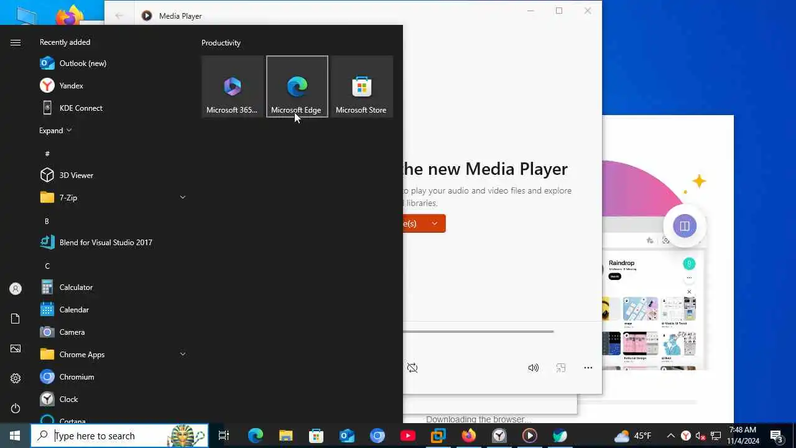Open notification center icon
Image resolution: width=796 pixels, height=448 pixels.
(x=776, y=436)
